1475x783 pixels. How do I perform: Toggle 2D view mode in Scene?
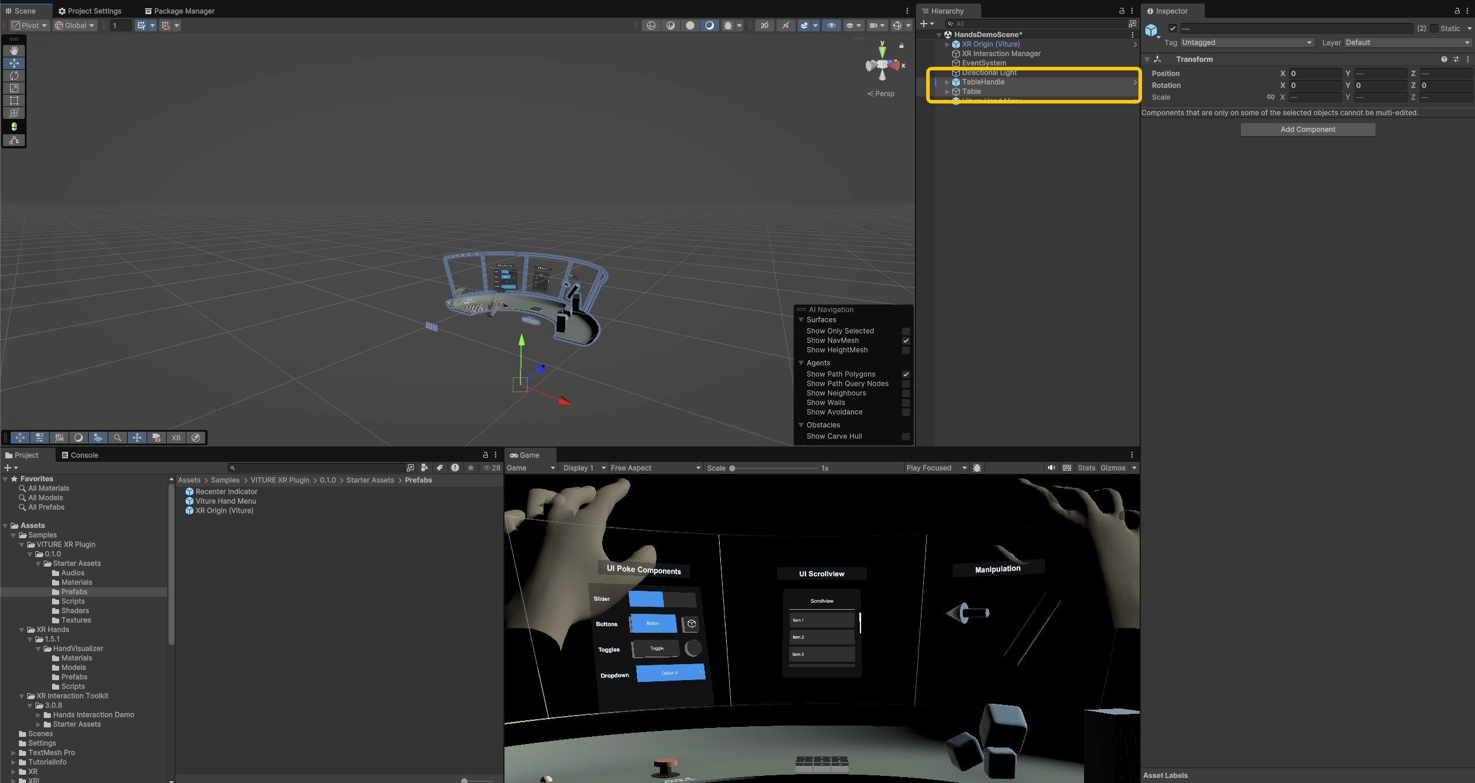[x=765, y=25]
